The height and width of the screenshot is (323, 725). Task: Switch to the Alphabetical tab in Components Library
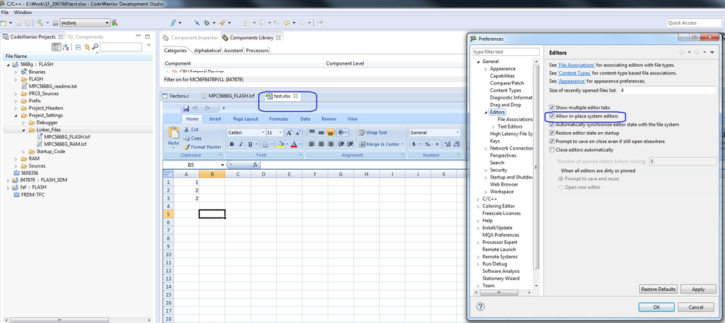point(207,50)
